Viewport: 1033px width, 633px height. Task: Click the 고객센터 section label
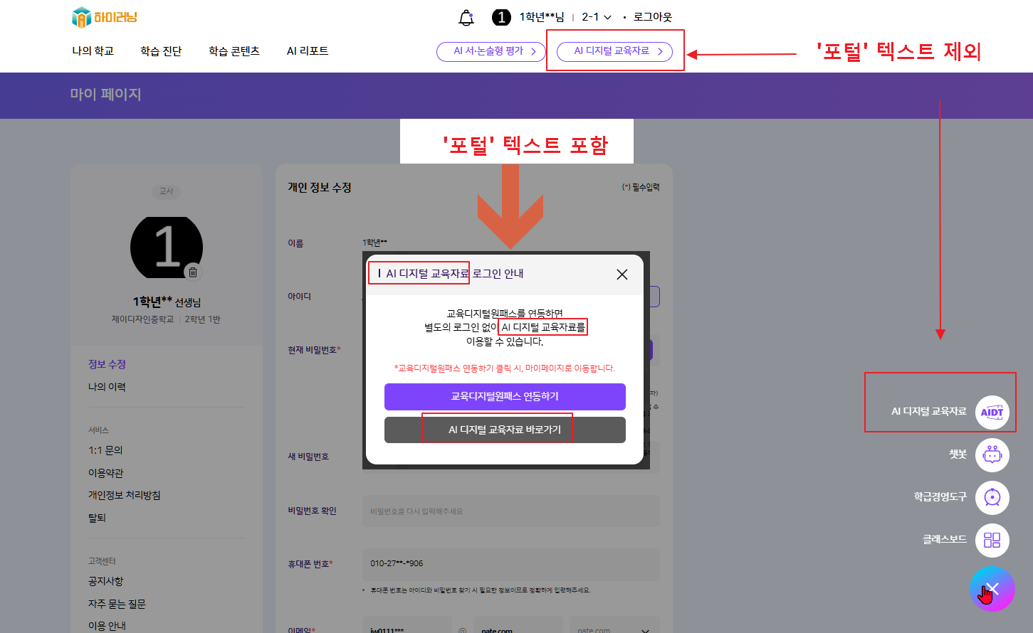pos(102,561)
